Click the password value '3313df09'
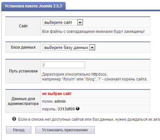 pyautogui.click(x=66, y=109)
